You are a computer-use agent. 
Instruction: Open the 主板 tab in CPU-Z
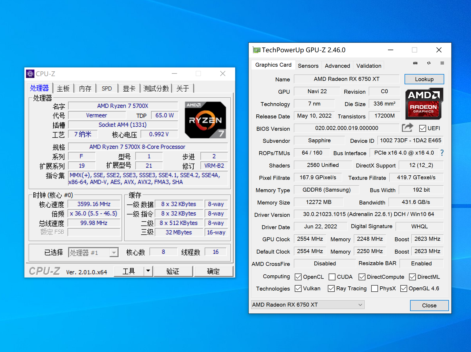(63, 88)
